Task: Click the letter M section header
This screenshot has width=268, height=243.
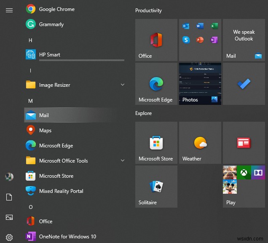Action: [30, 101]
